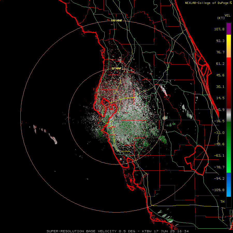This screenshot has height=233, width=233.
Task: Click the -109.8 legend value
Action: [218, 190]
